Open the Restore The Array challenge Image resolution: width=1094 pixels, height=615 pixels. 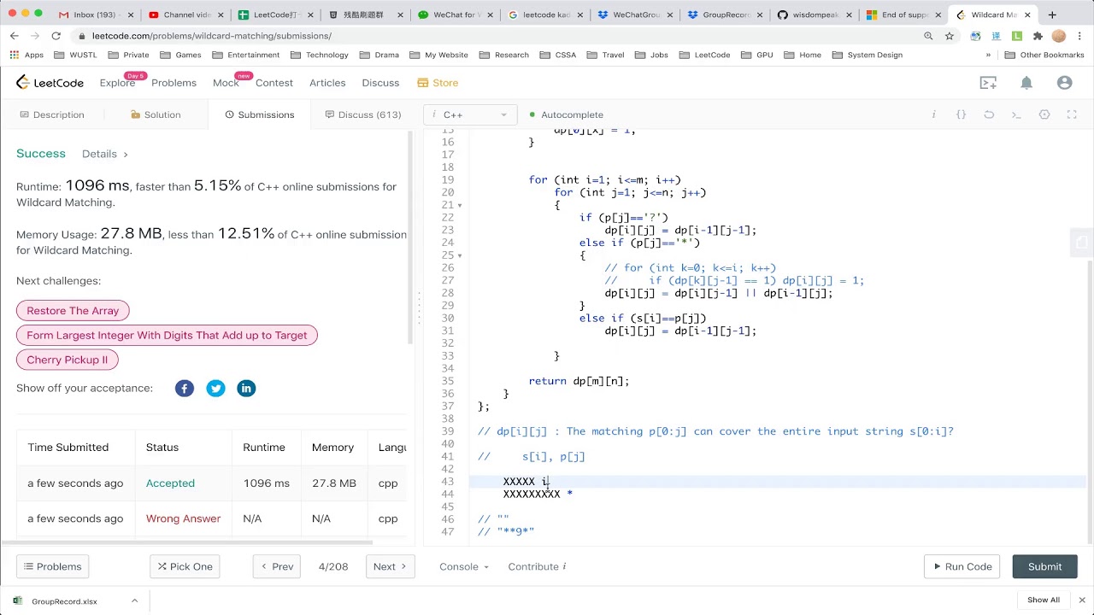73,311
